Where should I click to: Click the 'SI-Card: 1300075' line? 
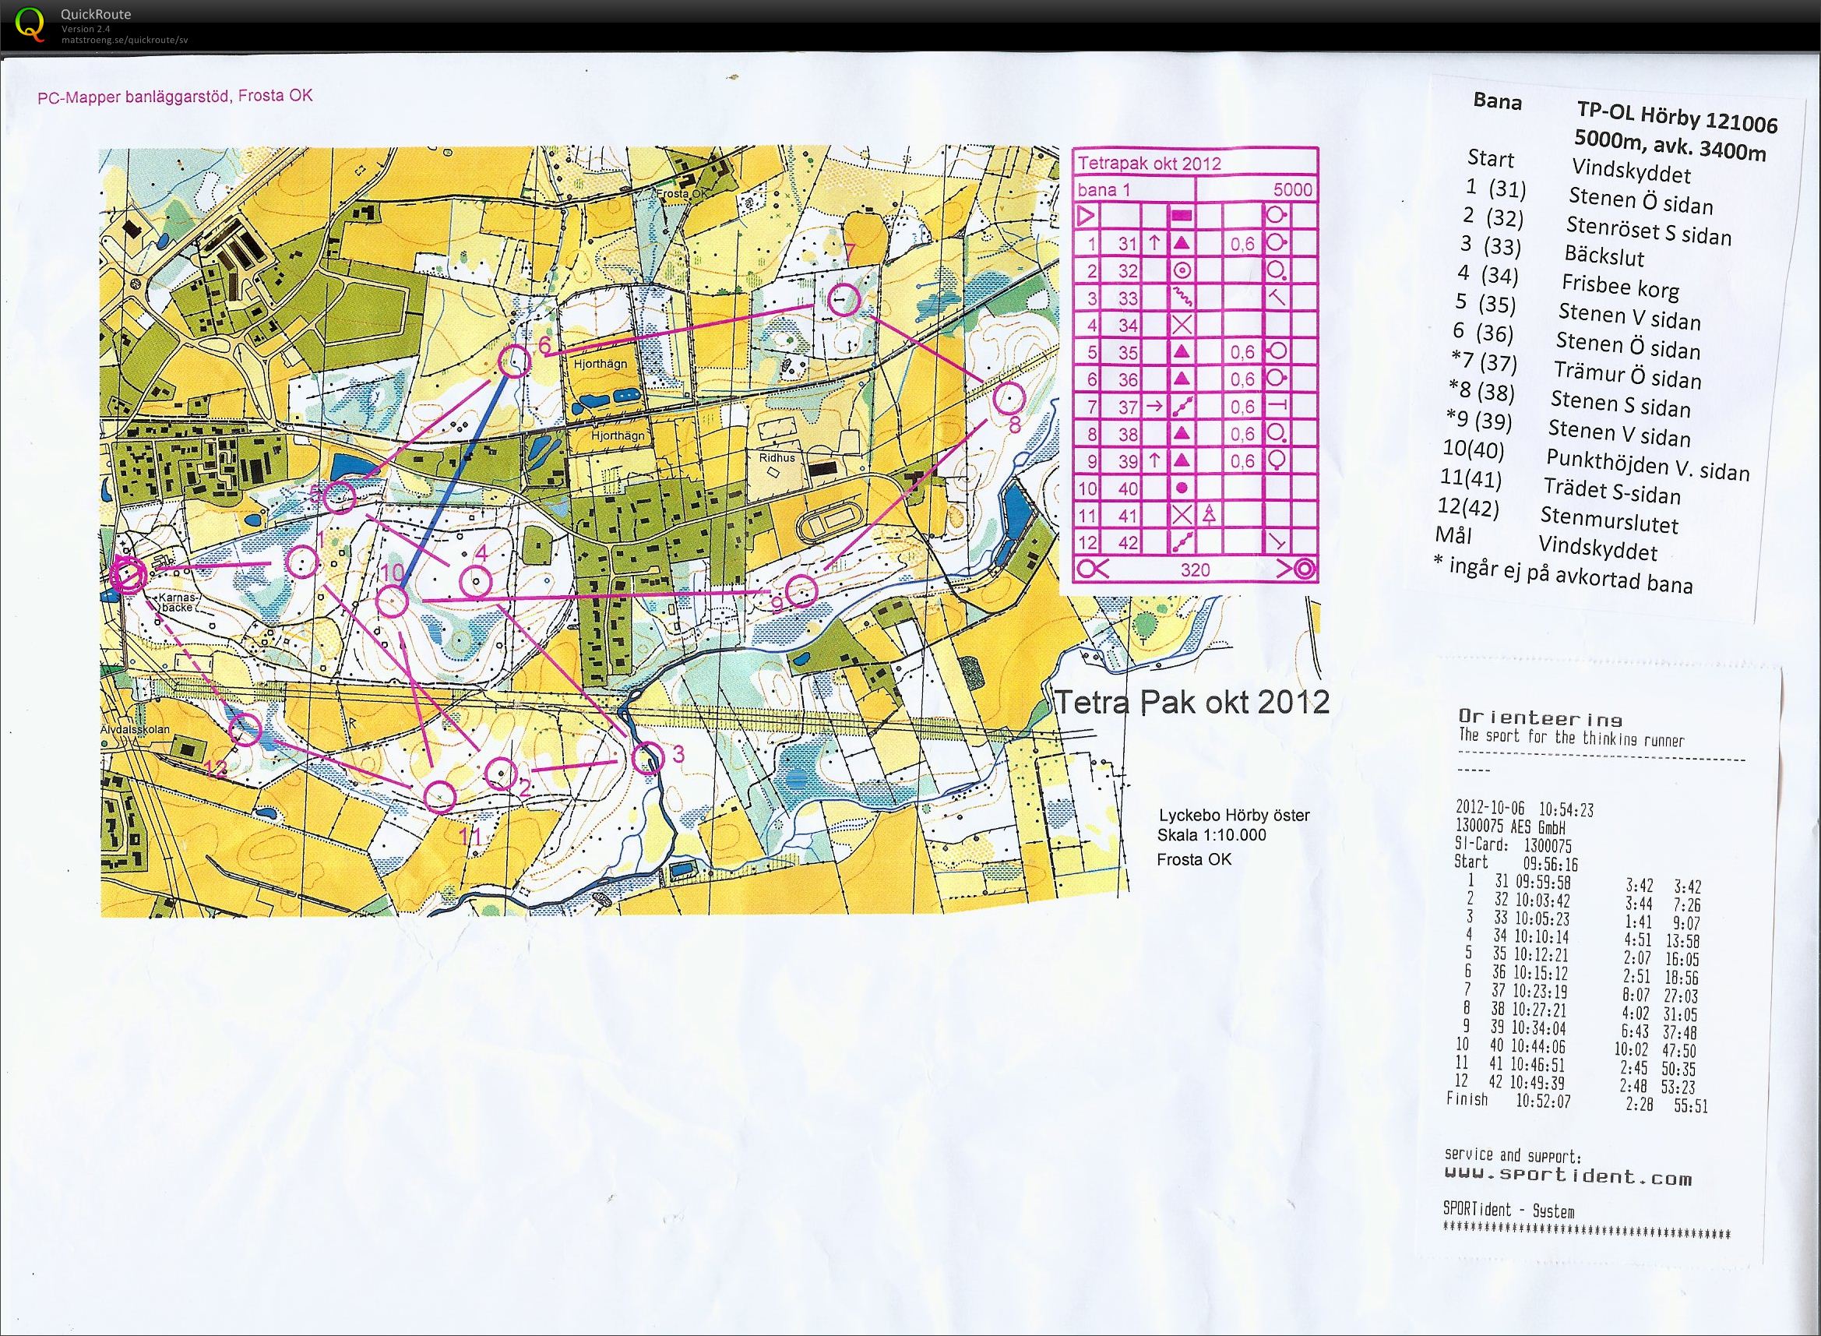[1513, 845]
